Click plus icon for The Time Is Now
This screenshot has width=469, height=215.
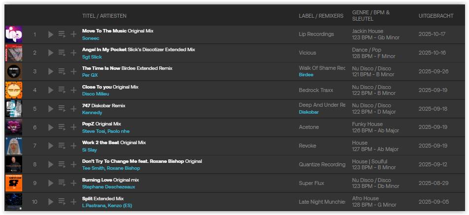73,72
